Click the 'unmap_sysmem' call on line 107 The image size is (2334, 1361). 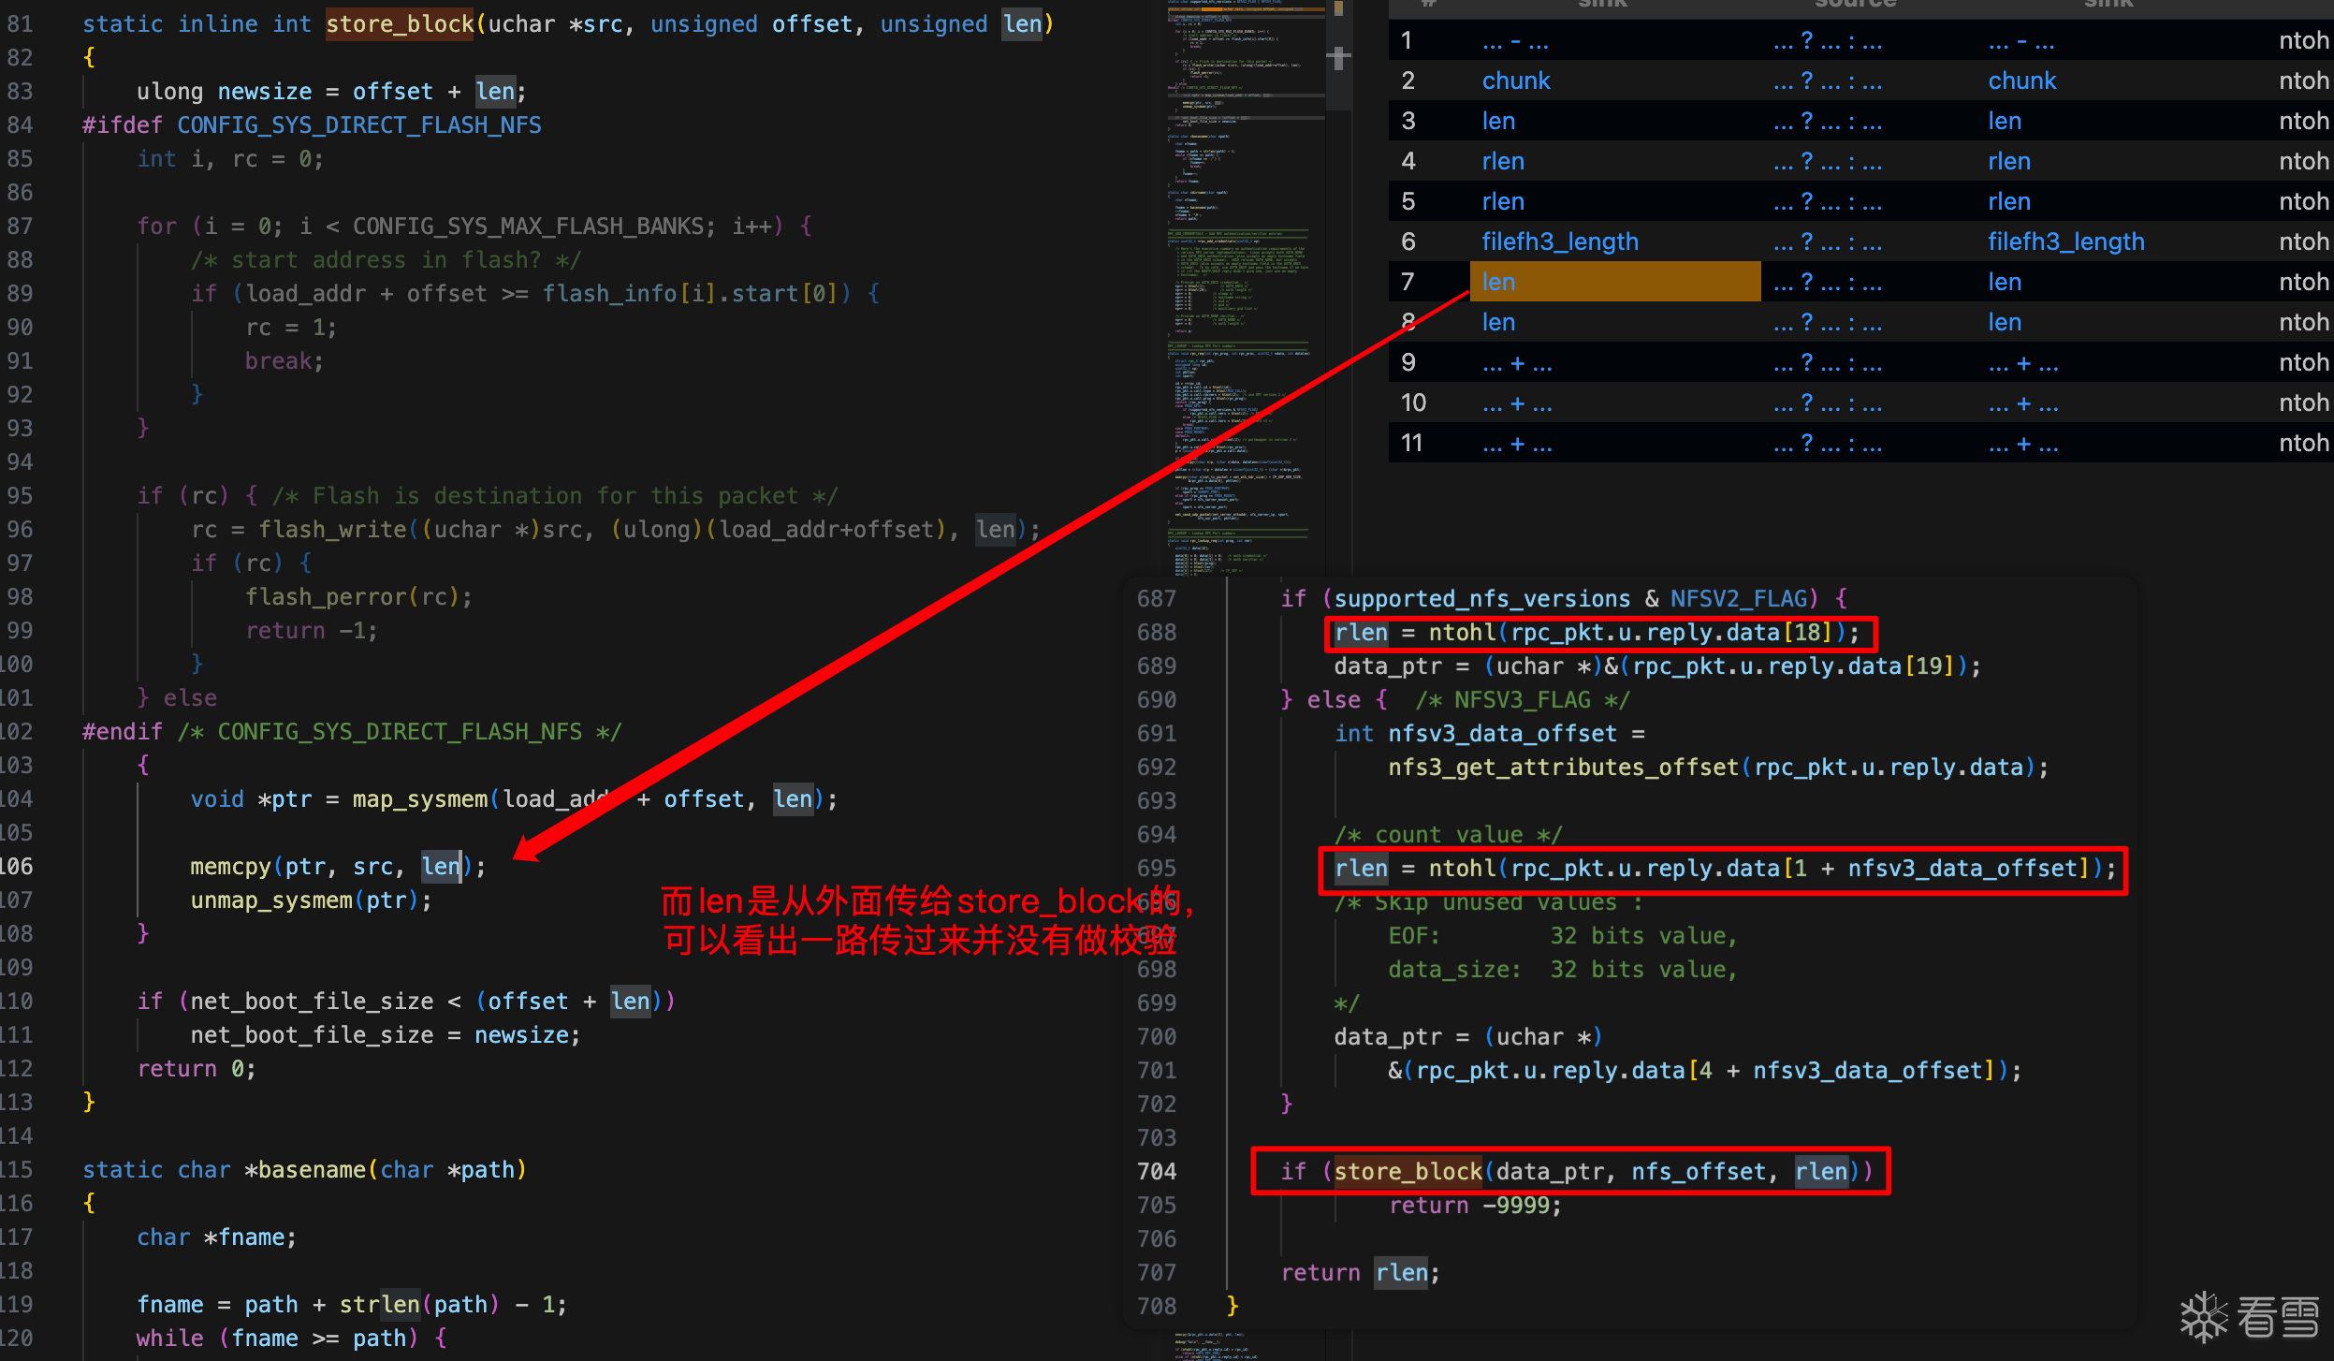(x=271, y=900)
